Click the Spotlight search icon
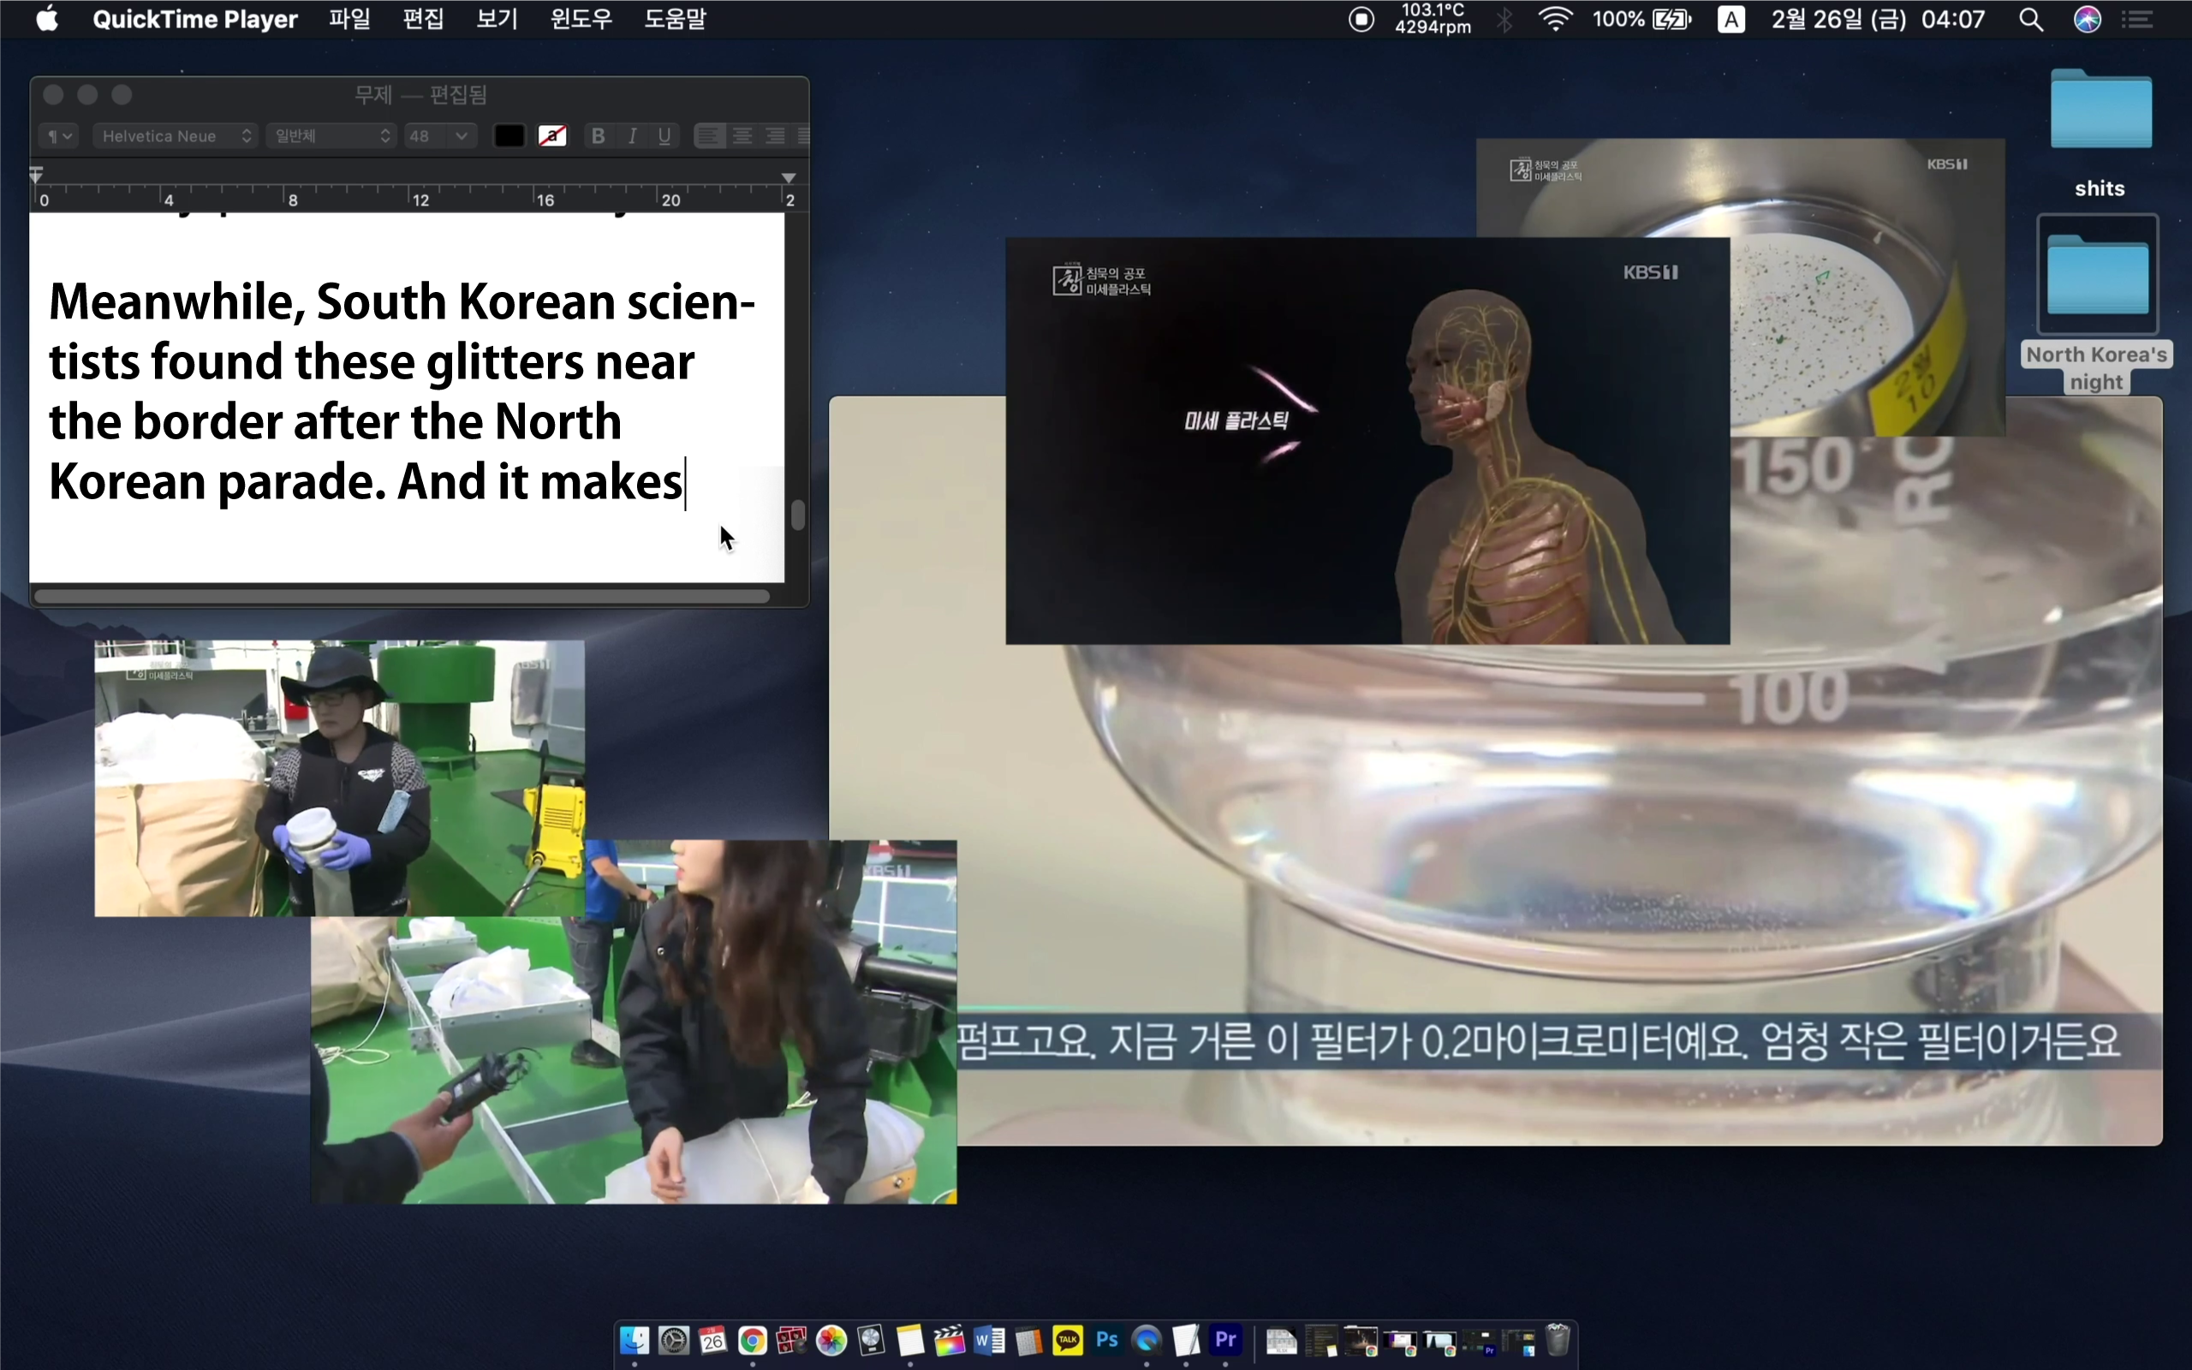Viewport: 2192px width, 1370px height. (x=2031, y=19)
